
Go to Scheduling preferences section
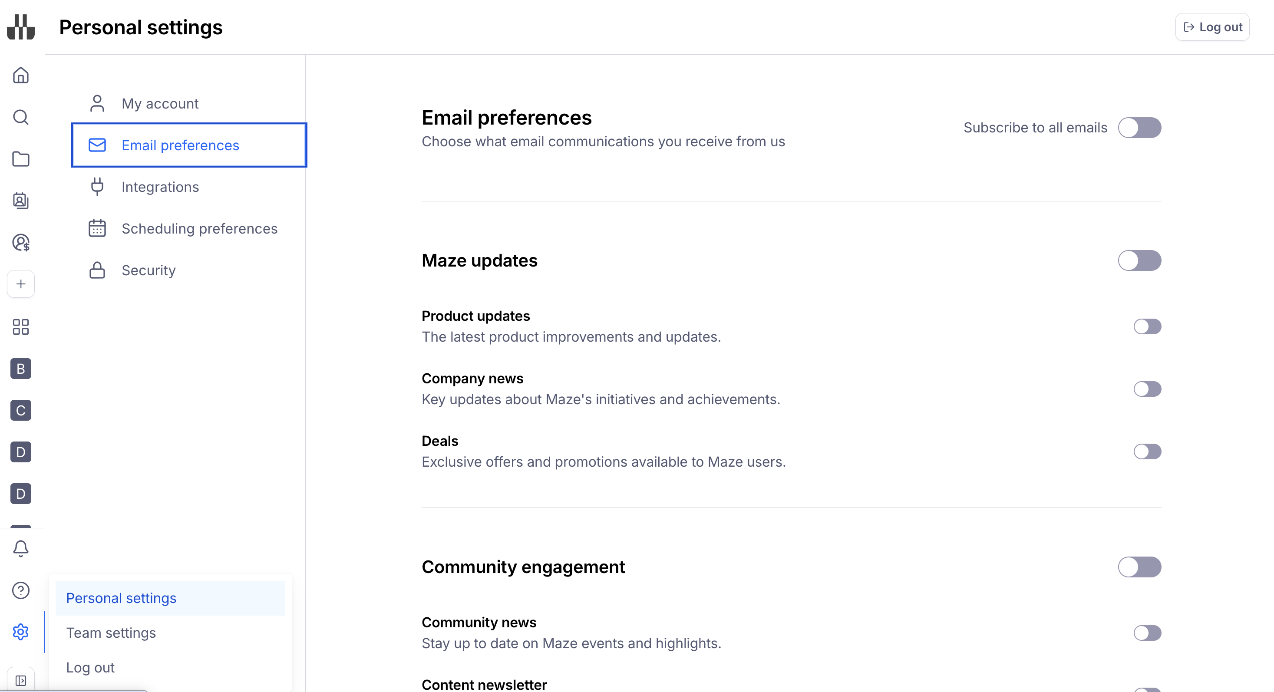click(x=199, y=228)
